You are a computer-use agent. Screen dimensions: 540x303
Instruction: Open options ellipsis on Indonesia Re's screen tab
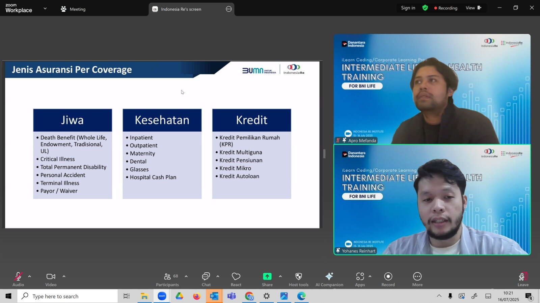[229, 9]
